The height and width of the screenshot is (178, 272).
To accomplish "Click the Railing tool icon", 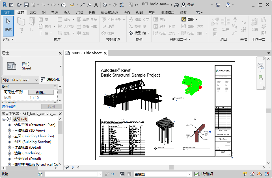I will (x=103, y=19).
